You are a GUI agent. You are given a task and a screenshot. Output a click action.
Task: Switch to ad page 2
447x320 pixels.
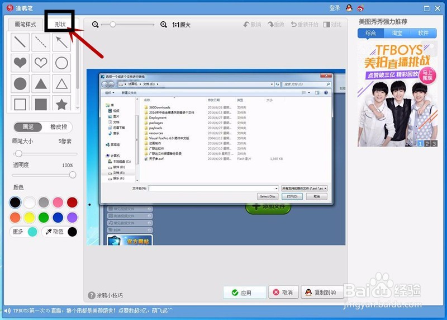coord(427,144)
